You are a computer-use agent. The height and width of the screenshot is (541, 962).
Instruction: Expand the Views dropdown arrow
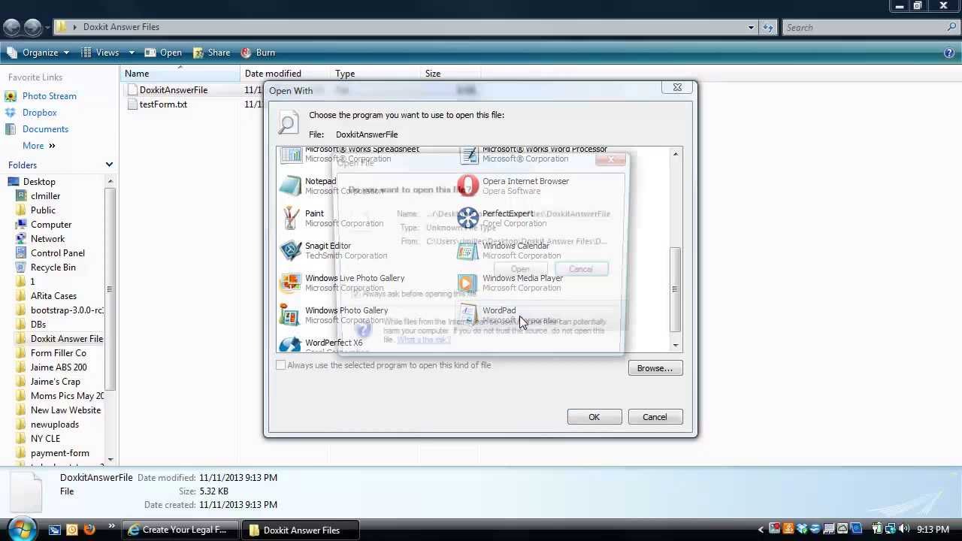click(131, 53)
